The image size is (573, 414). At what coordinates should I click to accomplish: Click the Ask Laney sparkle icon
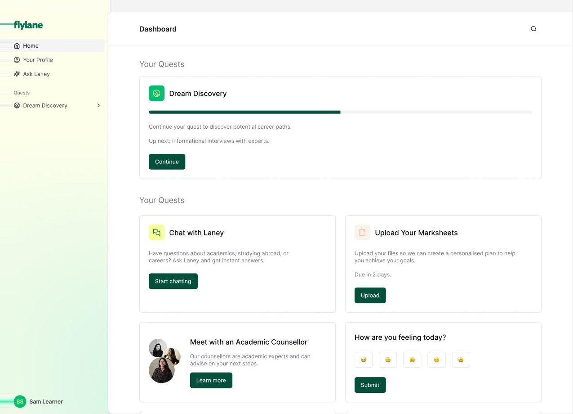(17, 74)
